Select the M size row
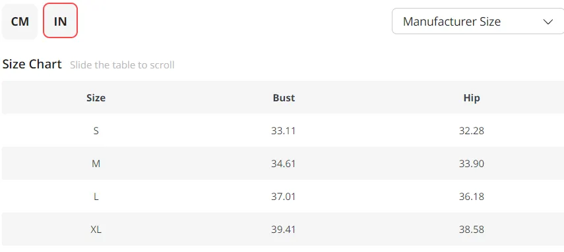This screenshot has width=564, height=252. (x=282, y=163)
